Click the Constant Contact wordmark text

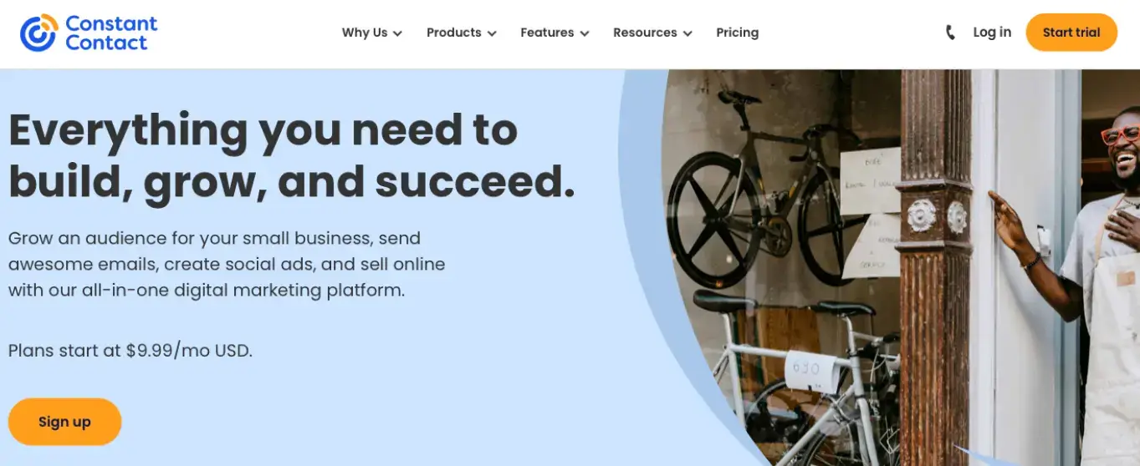coord(110,33)
